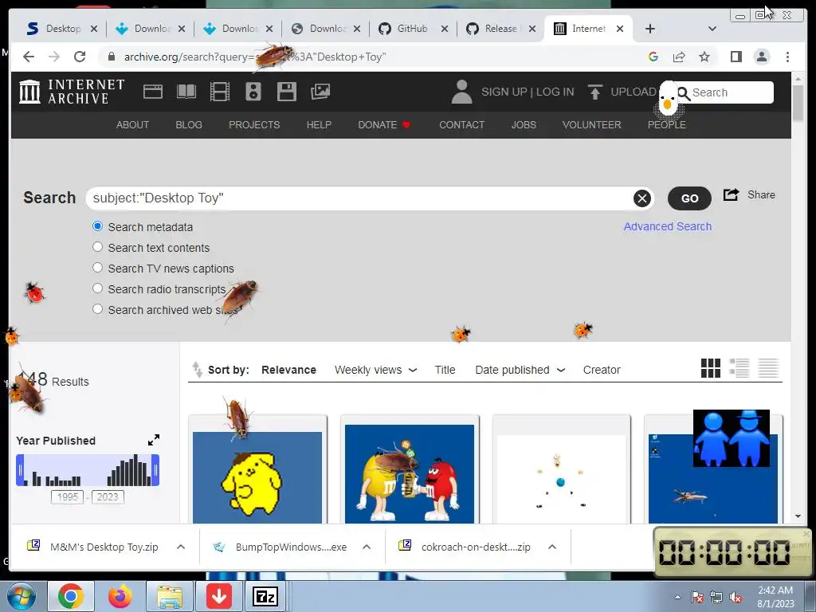Select Search archived web sites option

97,309
